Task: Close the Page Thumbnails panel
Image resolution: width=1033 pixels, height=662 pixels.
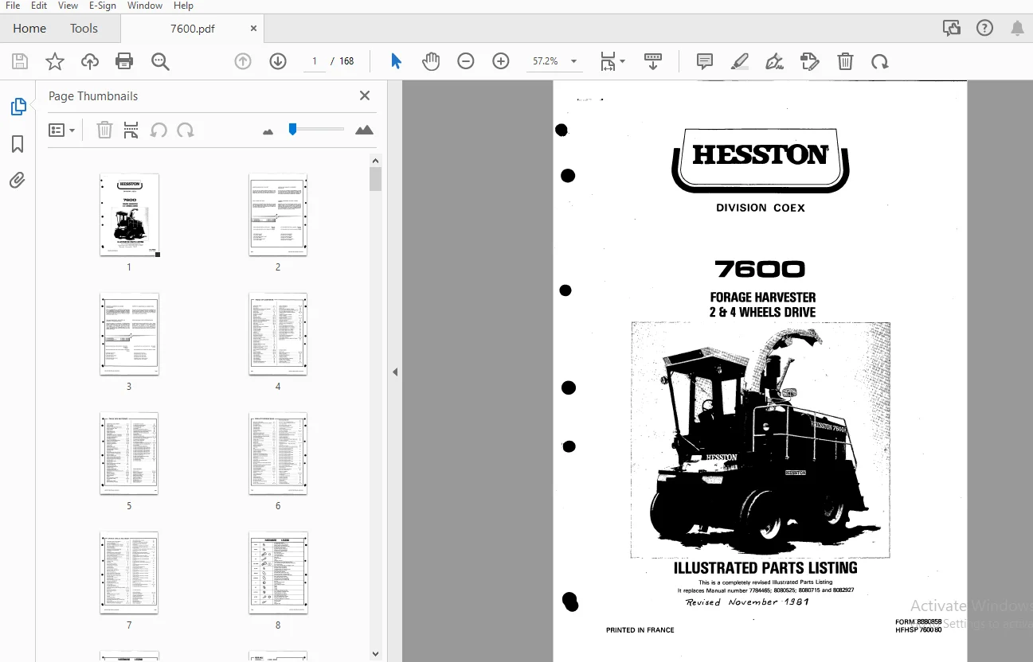Action: click(365, 95)
